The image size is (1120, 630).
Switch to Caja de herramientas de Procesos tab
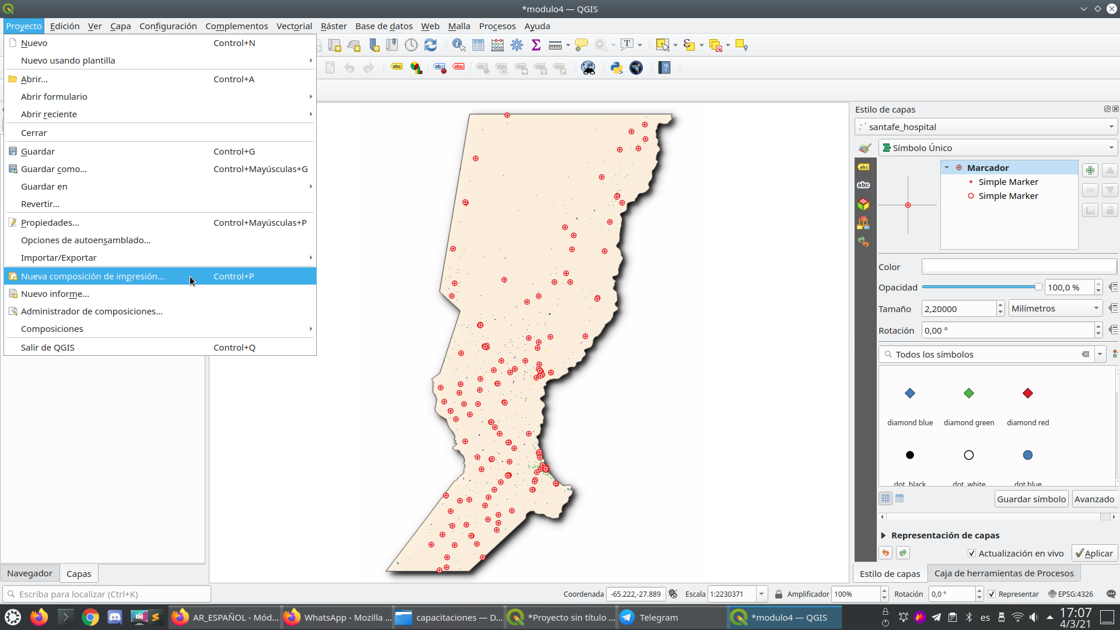coord(1004,573)
